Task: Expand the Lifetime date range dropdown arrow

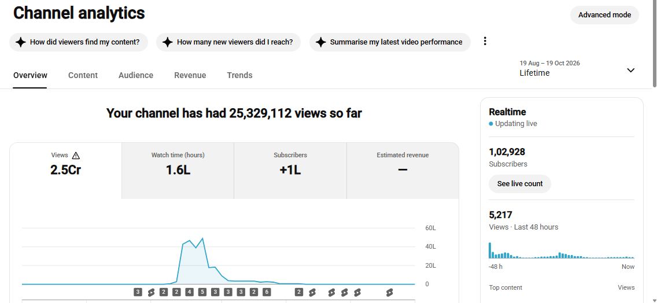Action: tap(630, 70)
